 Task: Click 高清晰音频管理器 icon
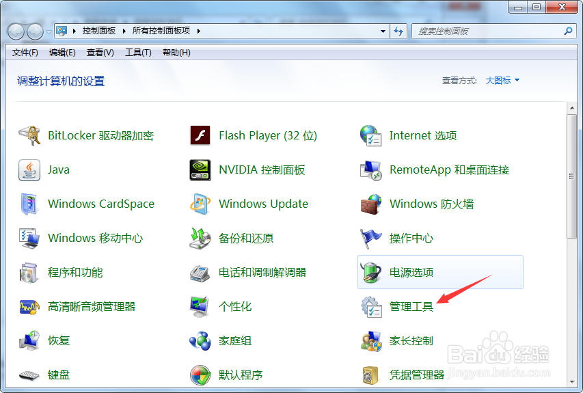pos(29,307)
